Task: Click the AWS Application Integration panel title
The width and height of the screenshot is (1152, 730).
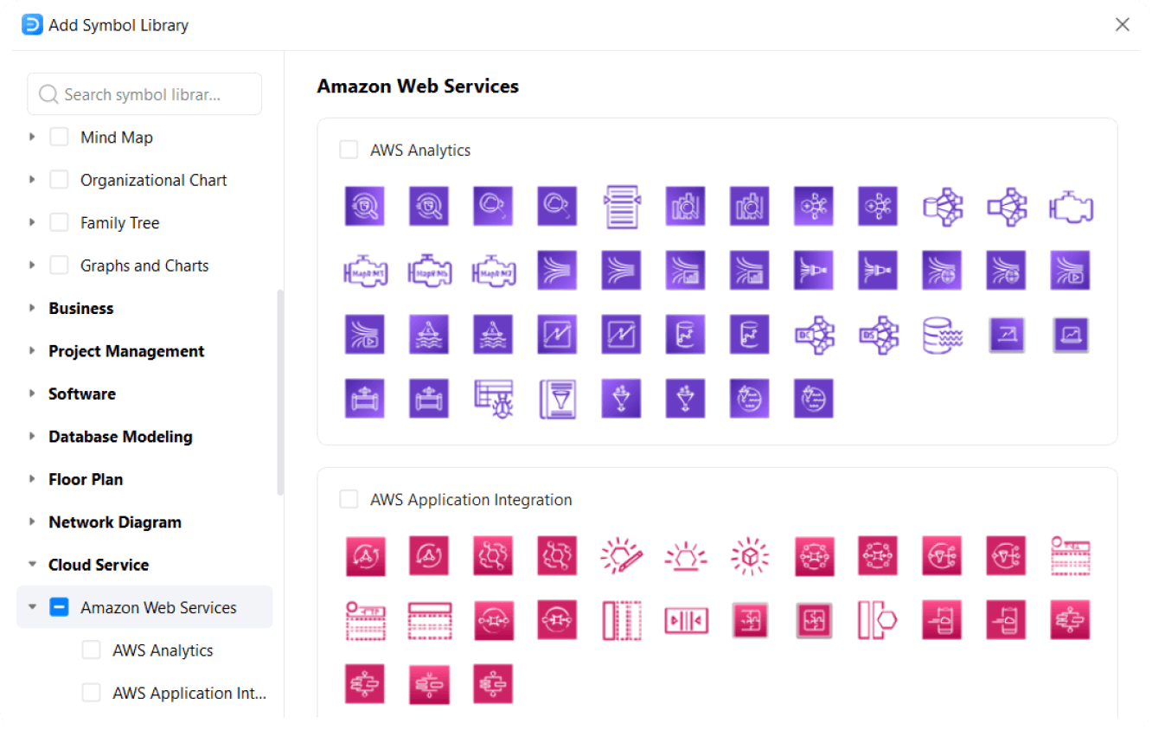Action: tap(471, 500)
